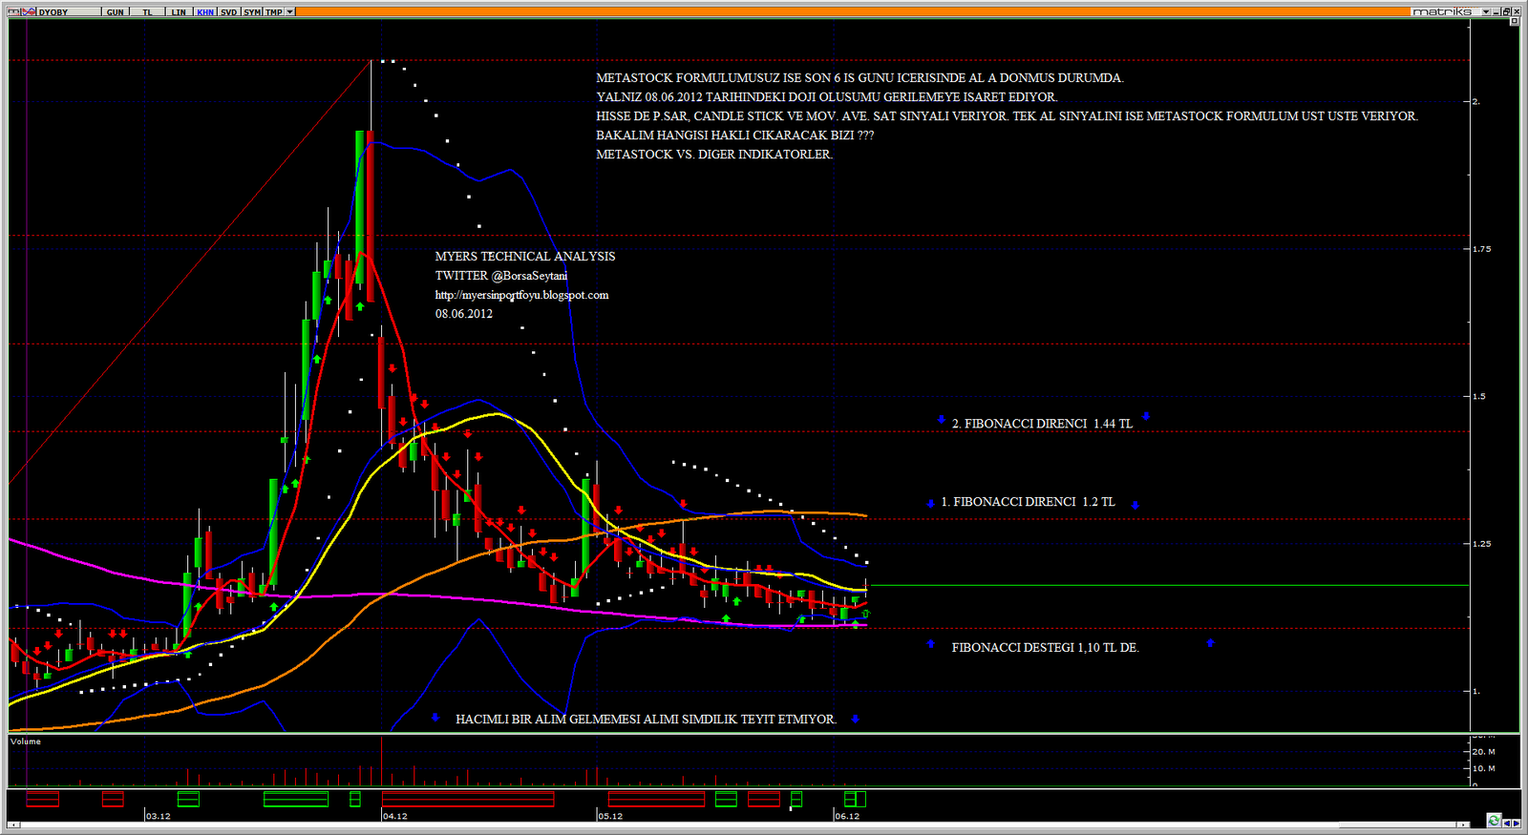
Task: Click the 1.25 price label on the axis
Action: (x=1481, y=544)
